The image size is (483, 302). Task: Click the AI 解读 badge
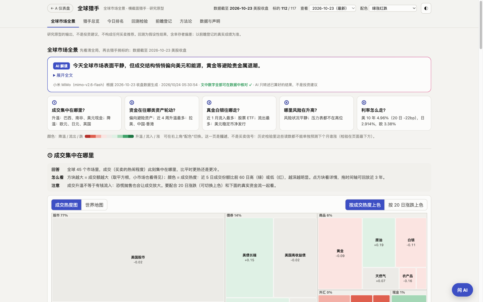62,66
